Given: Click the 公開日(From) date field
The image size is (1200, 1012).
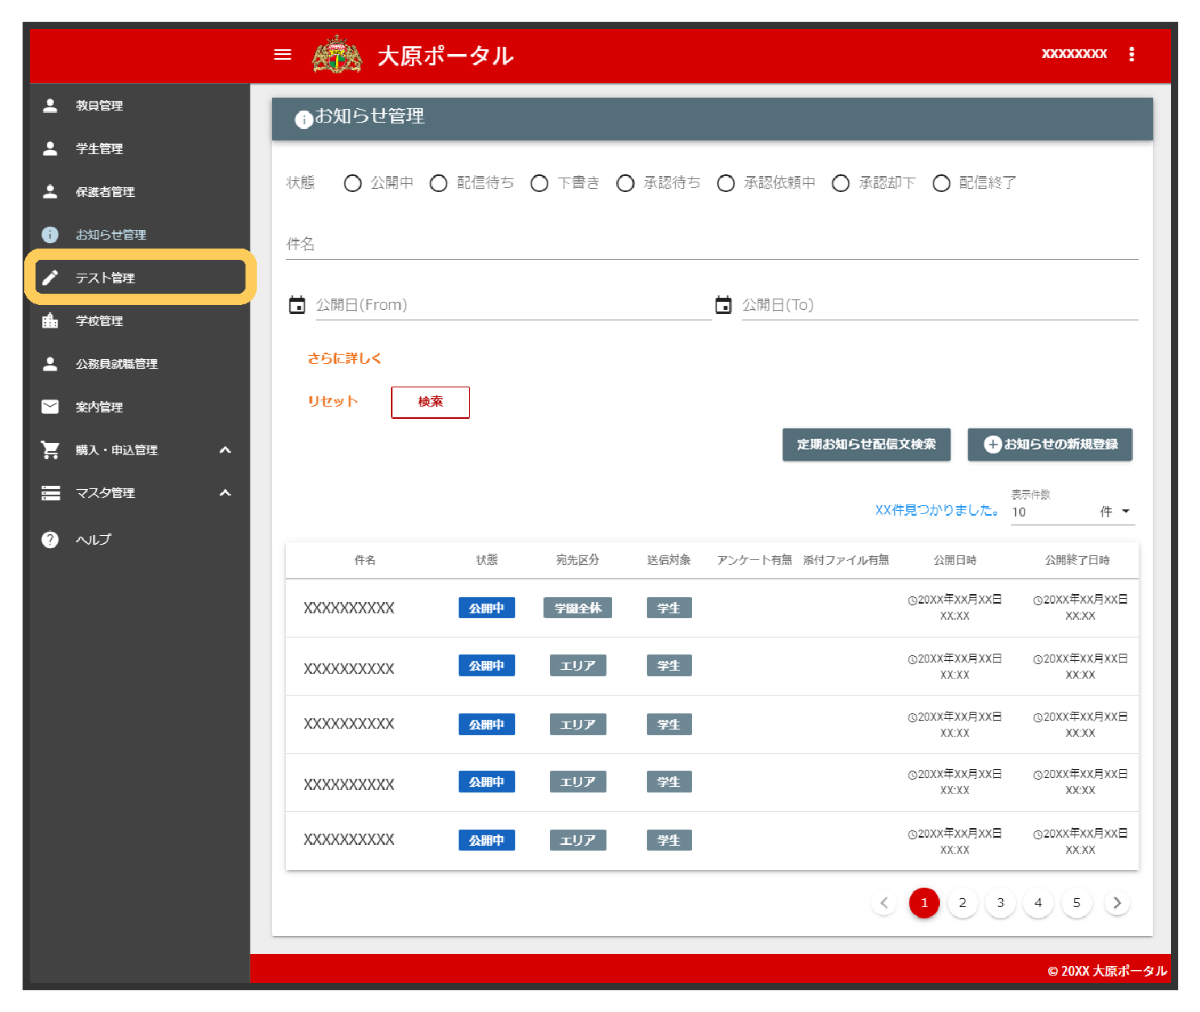Looking at the screenshot, I should [x=514, y=305].
